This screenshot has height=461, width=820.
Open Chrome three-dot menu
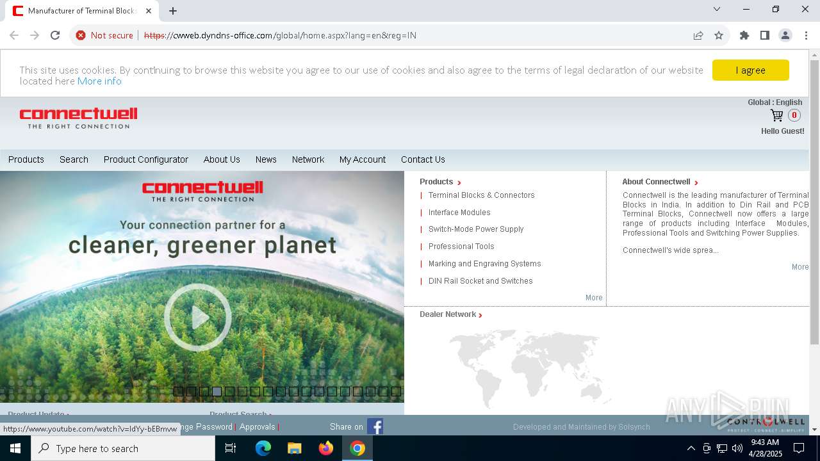point(806,35)
